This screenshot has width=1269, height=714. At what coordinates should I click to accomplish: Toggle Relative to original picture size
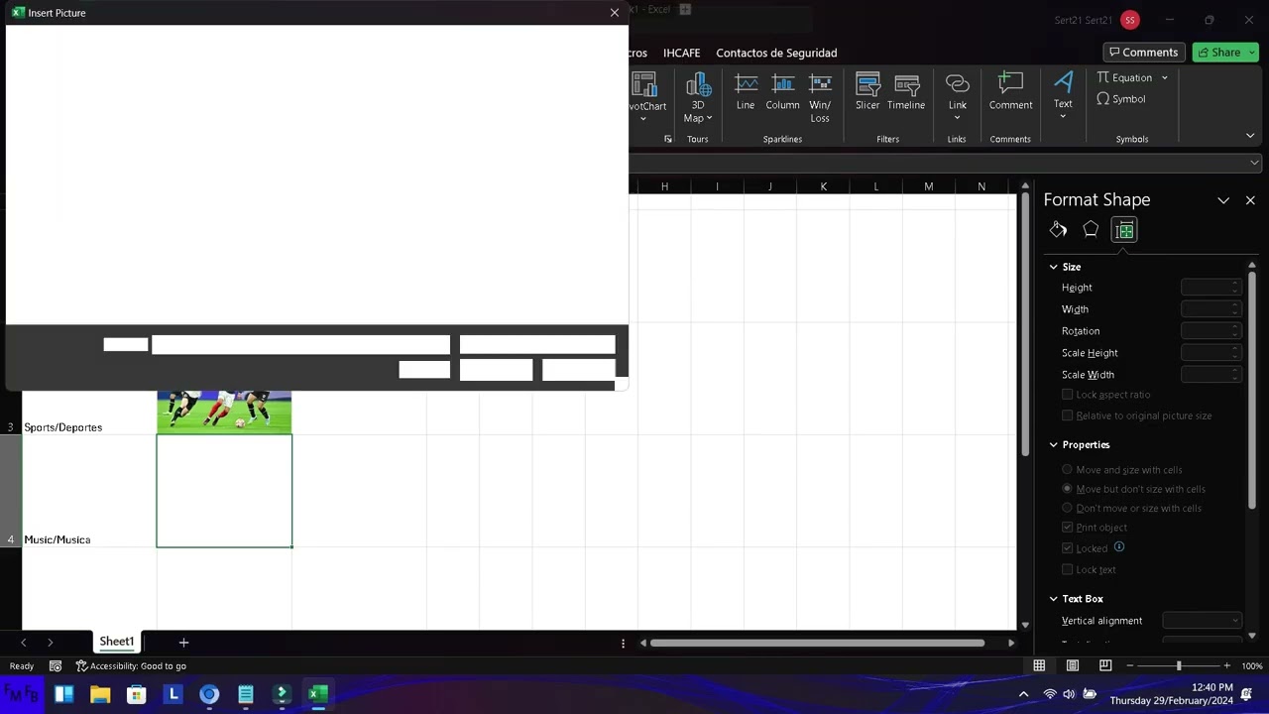point(1068,416)
